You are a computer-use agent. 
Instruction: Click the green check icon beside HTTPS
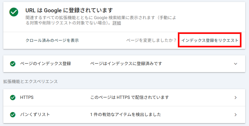(x=13, y=97)
